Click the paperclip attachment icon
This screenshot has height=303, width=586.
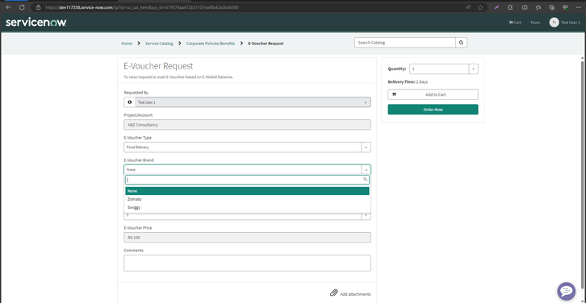tap(333, 293)
